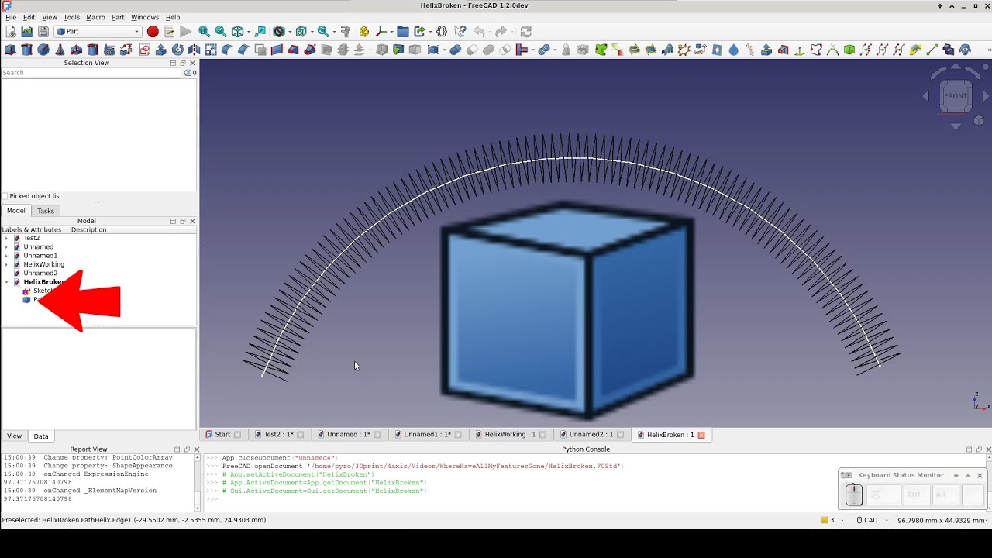The width and height of the screenshot is (992, 558).
Task: Click the Python Console prompt line
Action: 212,499
